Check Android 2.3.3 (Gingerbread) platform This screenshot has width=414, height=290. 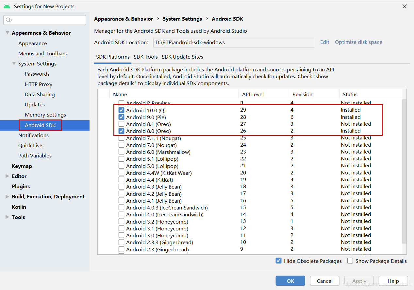(121, 242)
